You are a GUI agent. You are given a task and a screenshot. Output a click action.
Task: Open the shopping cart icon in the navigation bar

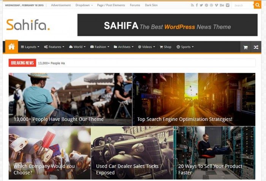tap(245, 47)
